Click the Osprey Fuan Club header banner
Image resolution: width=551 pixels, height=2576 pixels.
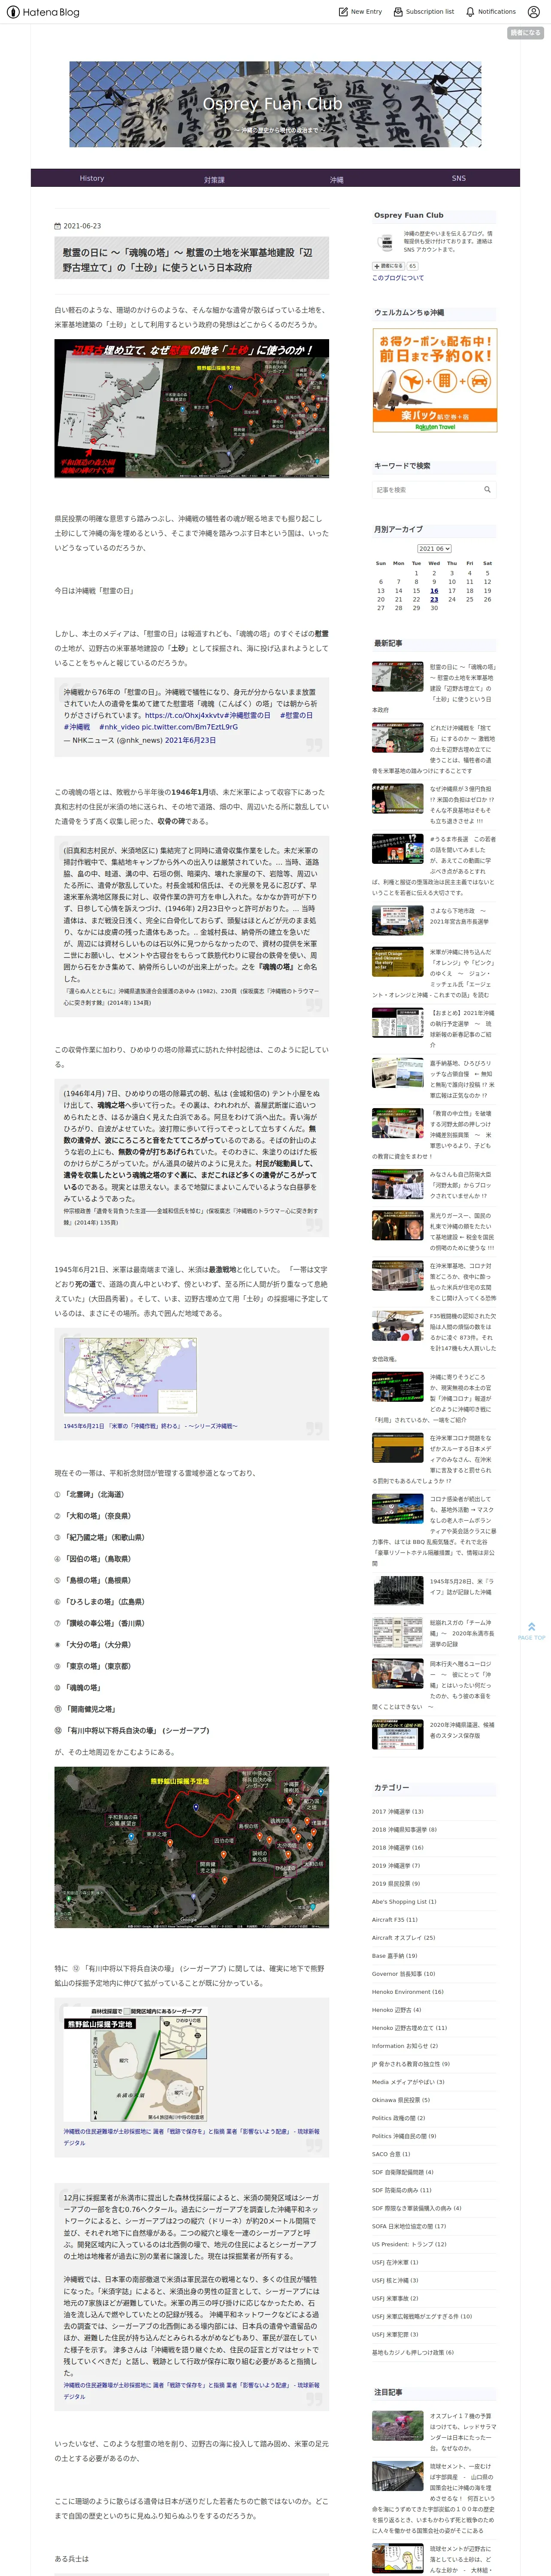point(275,104)
